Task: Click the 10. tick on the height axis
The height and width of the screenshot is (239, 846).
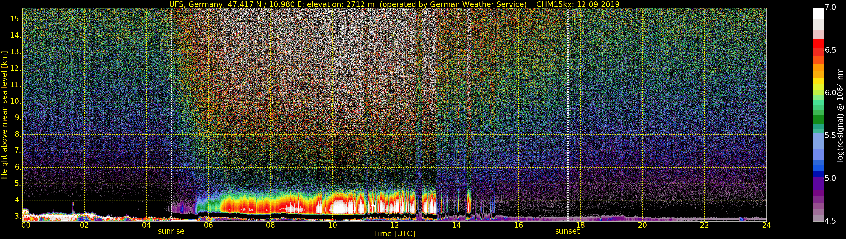Action: (15, 102)
